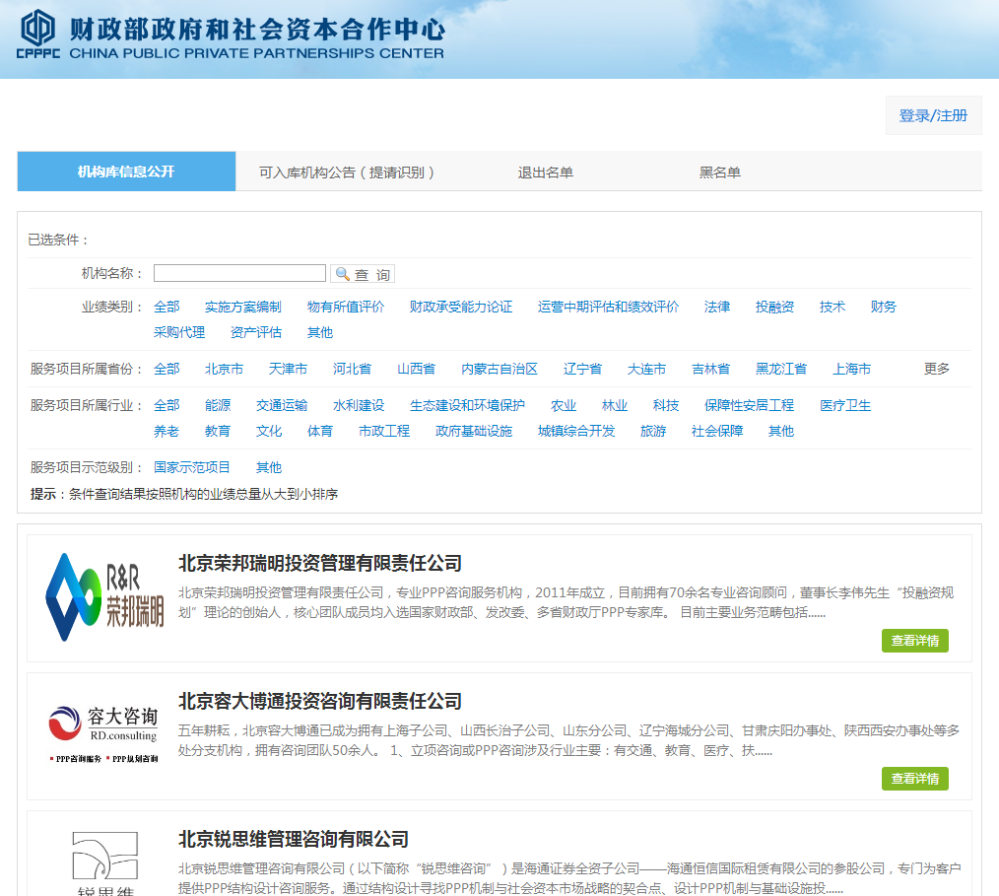
Task: Filter industry by 政府基础设施
Action: click(473, 431)
